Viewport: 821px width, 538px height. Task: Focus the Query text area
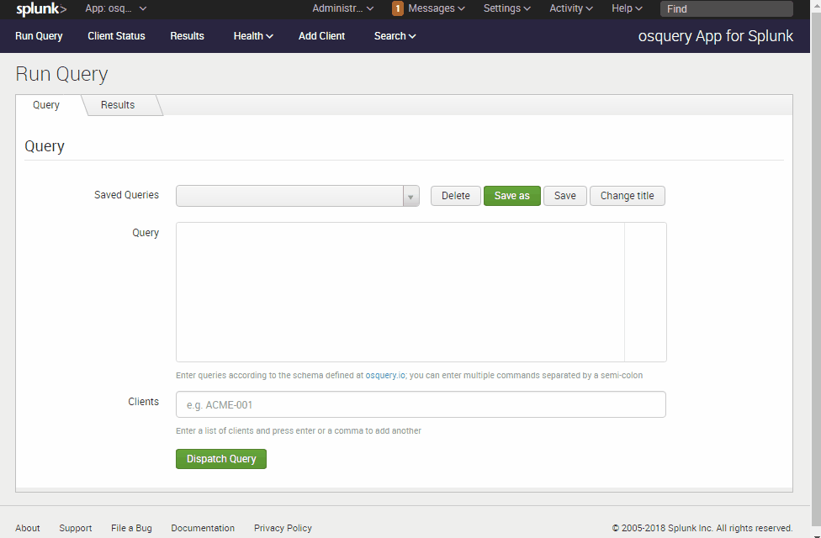[x=421, y=292]
